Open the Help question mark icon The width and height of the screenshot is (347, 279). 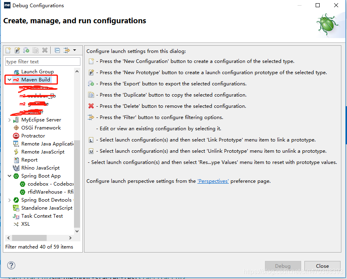point(11,265)
